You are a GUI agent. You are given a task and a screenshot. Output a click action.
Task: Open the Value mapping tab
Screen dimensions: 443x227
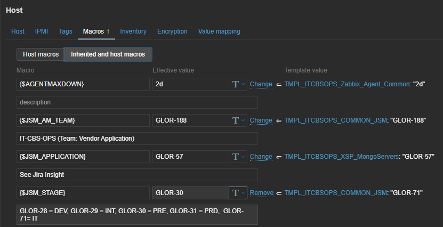(219, 31)
